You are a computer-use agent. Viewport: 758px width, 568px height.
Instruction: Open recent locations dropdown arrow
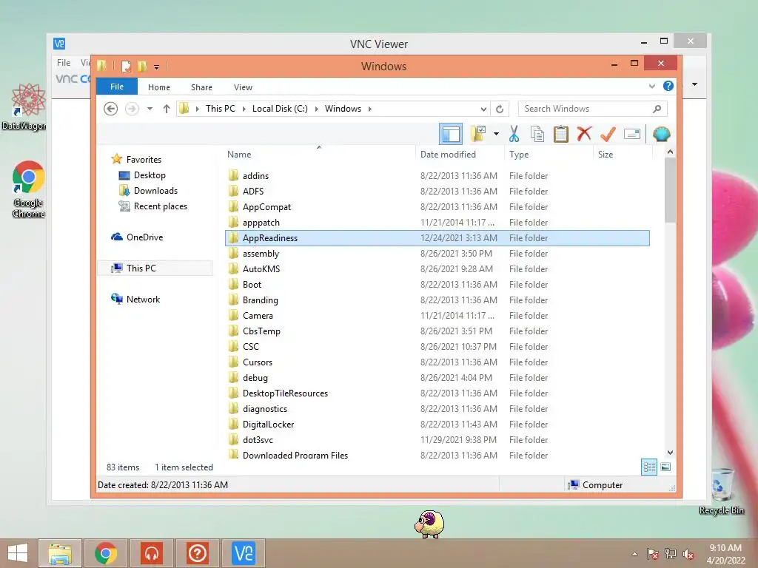150,109
